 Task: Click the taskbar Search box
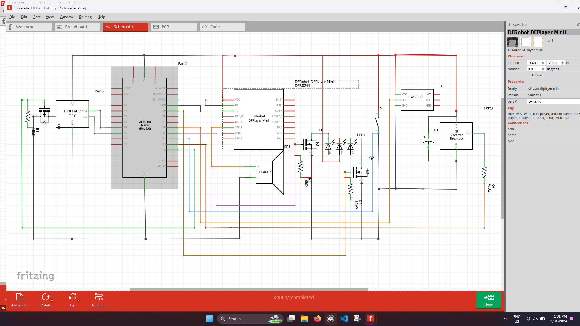click(x=250, y=319)
